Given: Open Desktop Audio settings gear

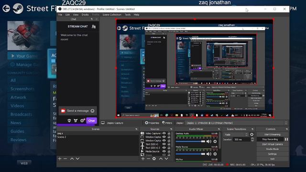Looking at the screenshot, I should [215, 141].
